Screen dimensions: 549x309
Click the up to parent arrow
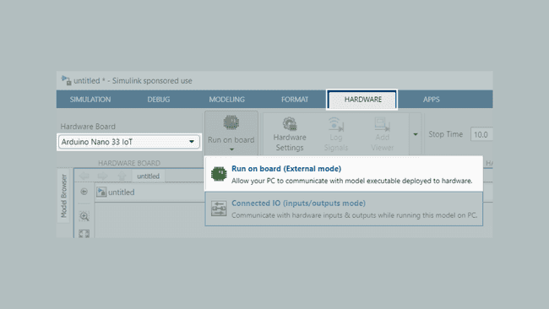tap(122, 176)
